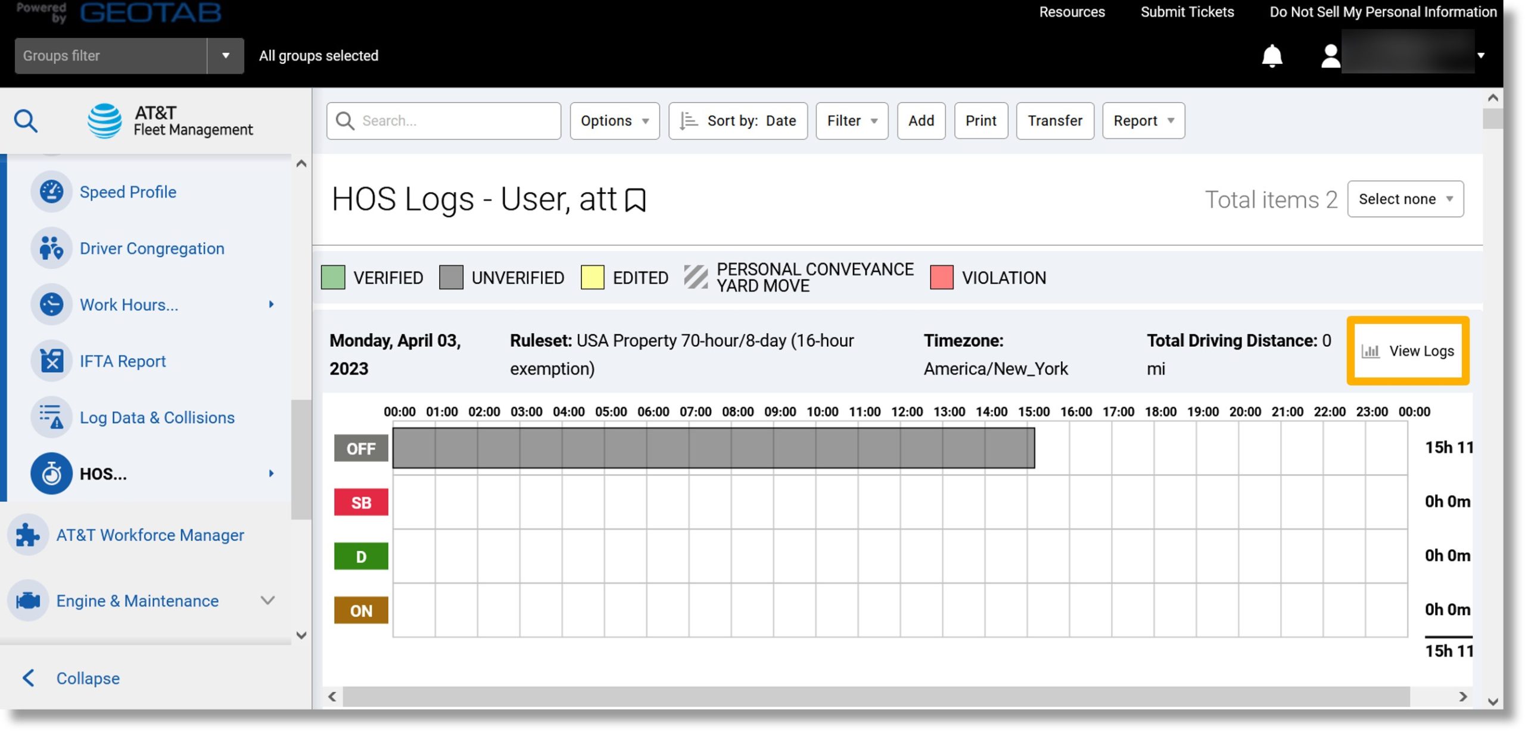Click the sidebar scroll down arrow
The width and height of the screenshot is (1525, 731).
click(301, 635)
